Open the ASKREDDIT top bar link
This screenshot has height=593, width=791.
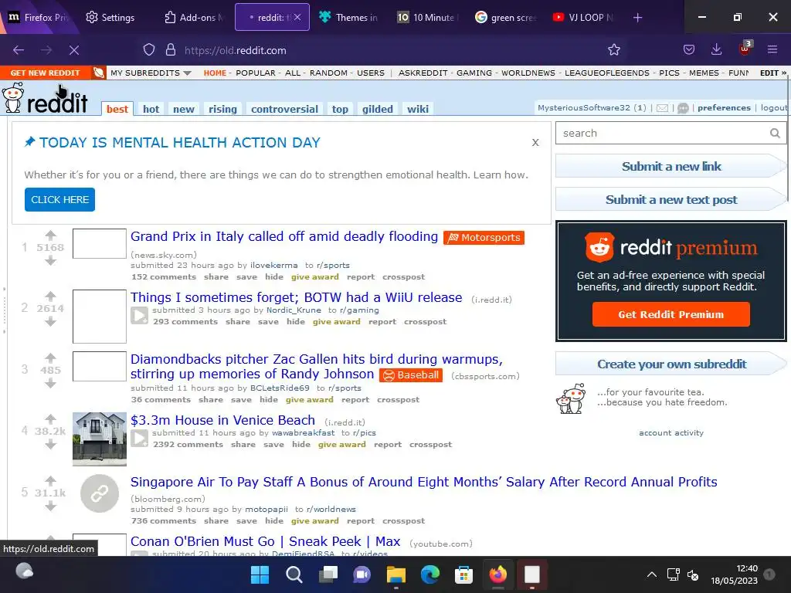click(x=423, y=73)
